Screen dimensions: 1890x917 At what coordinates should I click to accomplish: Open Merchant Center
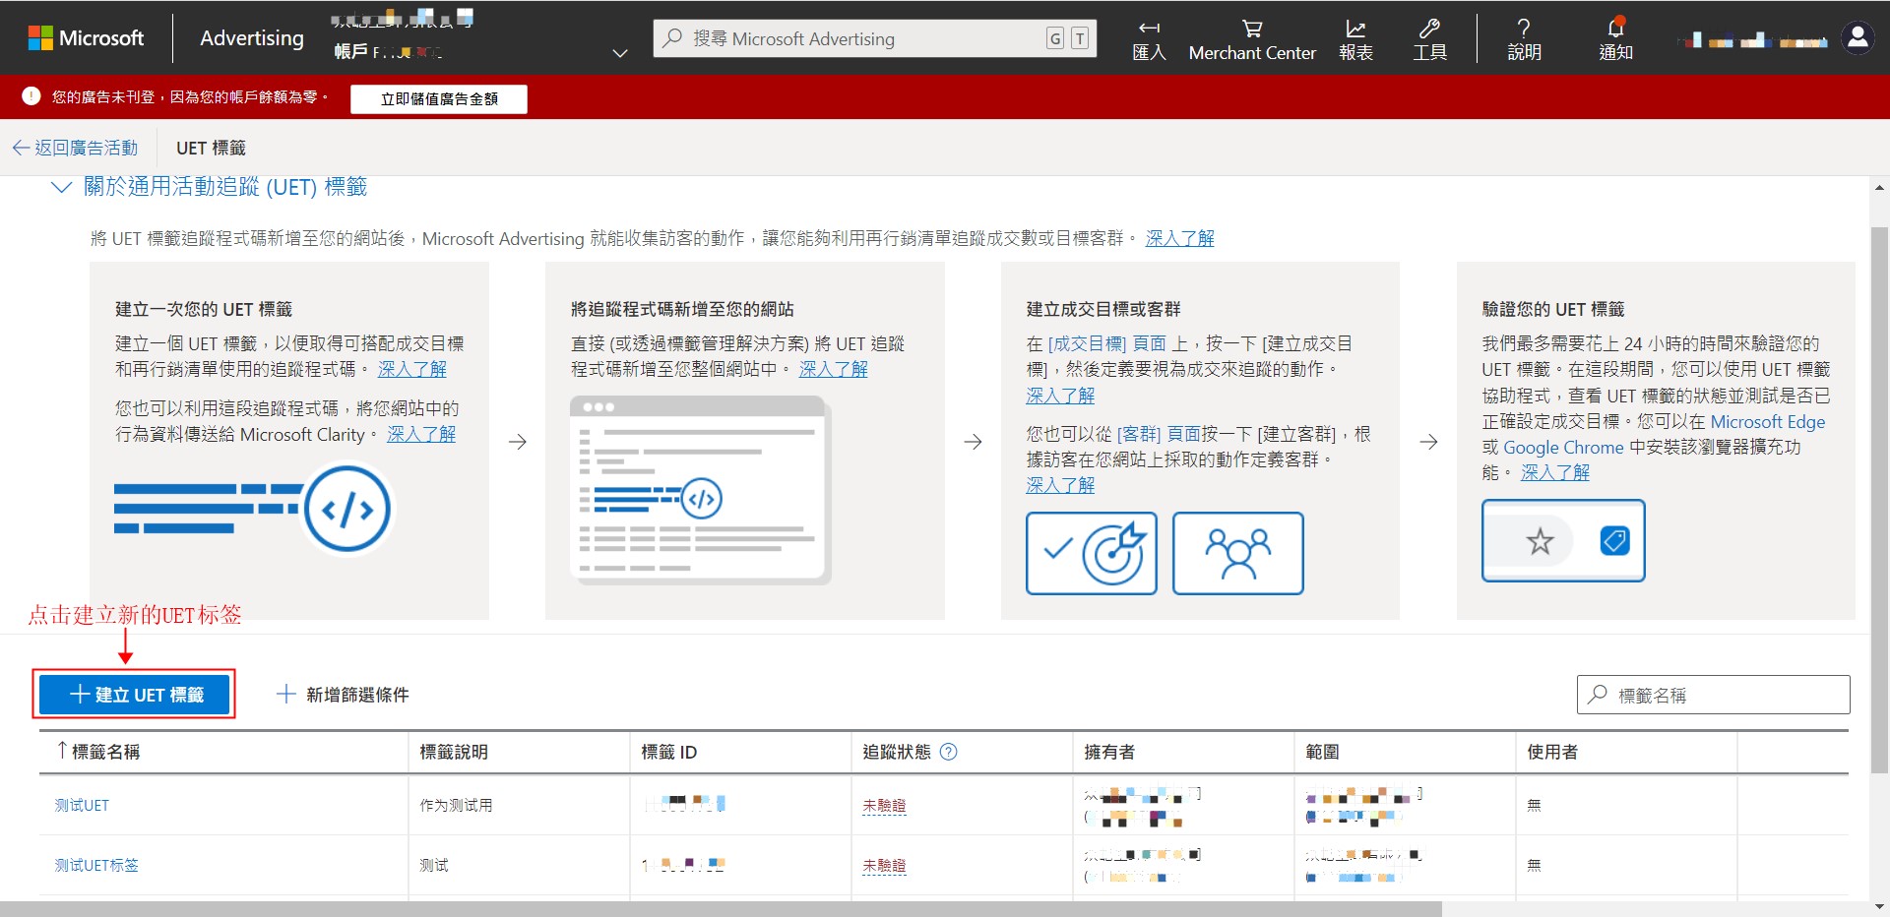tap(1252, 40)
